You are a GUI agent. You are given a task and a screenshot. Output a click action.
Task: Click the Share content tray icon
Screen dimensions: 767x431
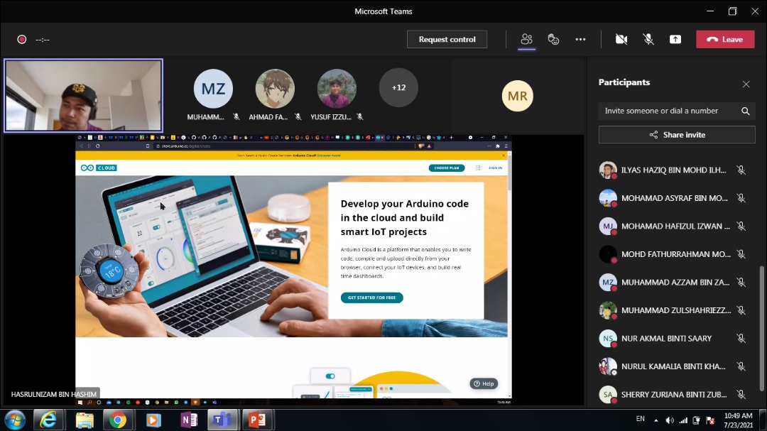pyautogui.click(x=675, y=39)
